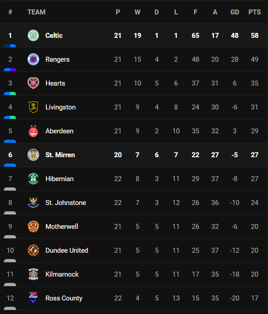Click the Celtic club crest

pos(33,36)
